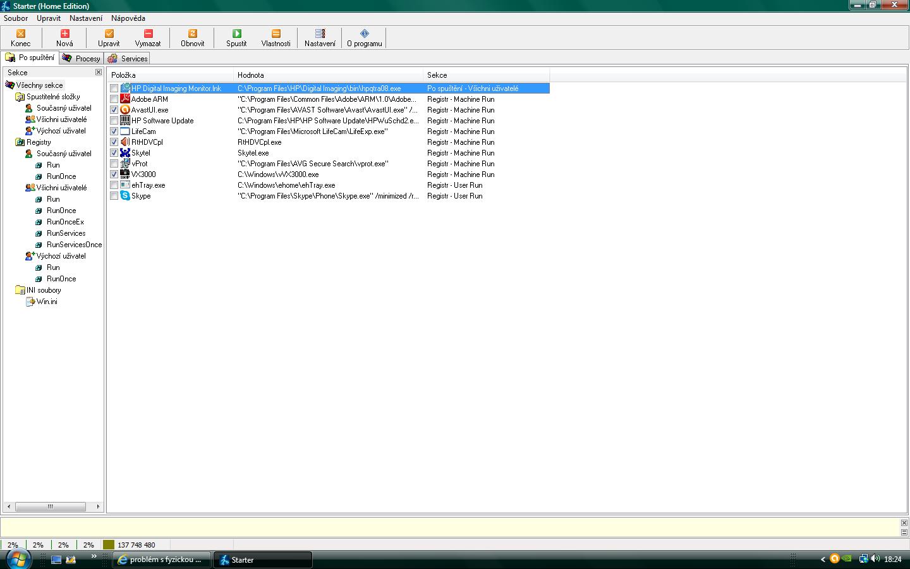910x569 pixels.
Task: Sort the list by the Položka column header
Action: point(170,75)
